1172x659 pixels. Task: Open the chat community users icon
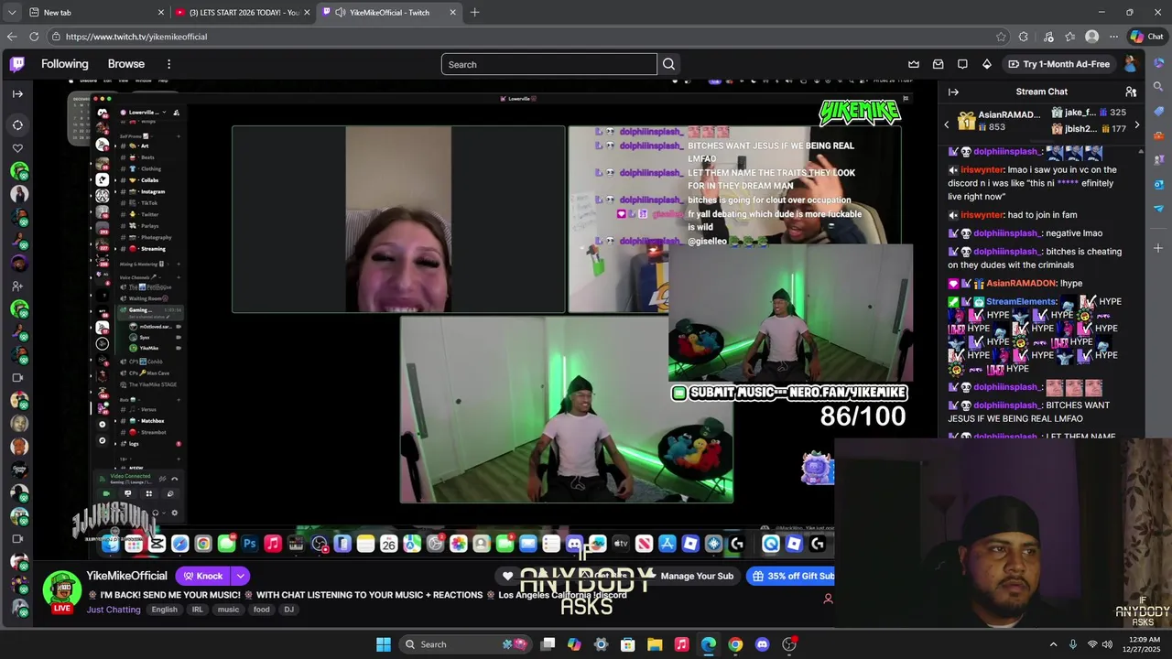tap(1131, 92)
